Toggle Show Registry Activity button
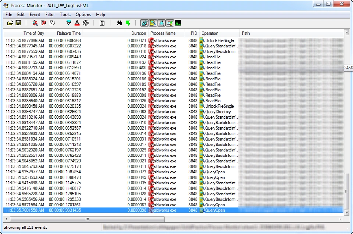Image resolution: width=353 pixels, height=234 pixels. (145, 23)
